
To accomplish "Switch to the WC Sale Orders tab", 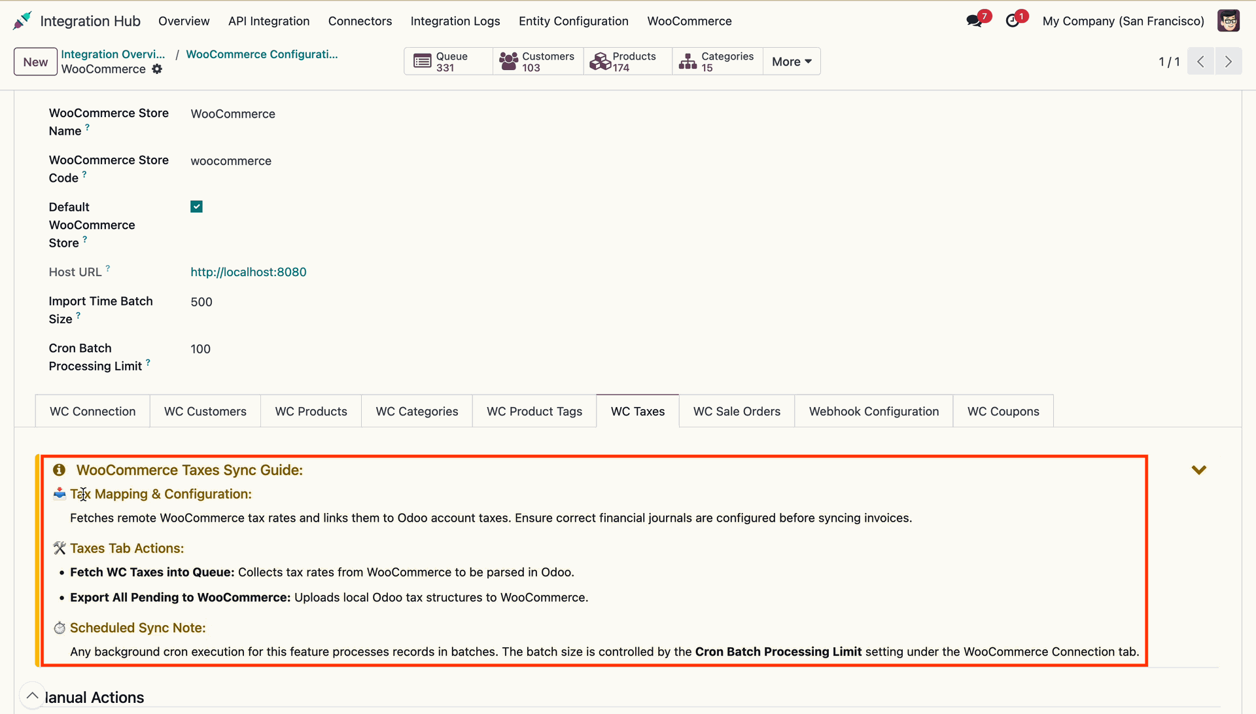I will pos(737,411).
